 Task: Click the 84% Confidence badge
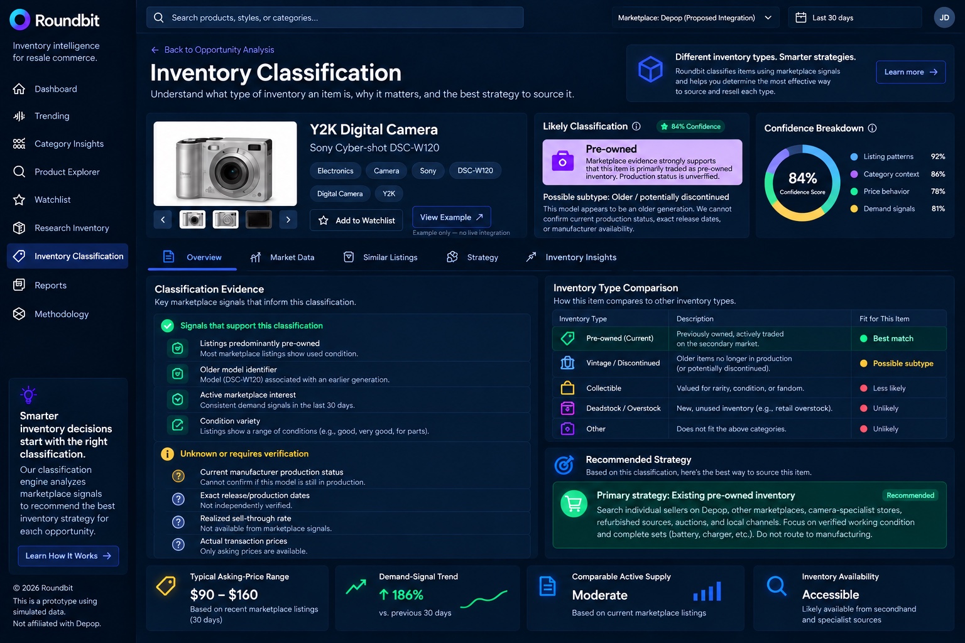(x=690, y=126)
